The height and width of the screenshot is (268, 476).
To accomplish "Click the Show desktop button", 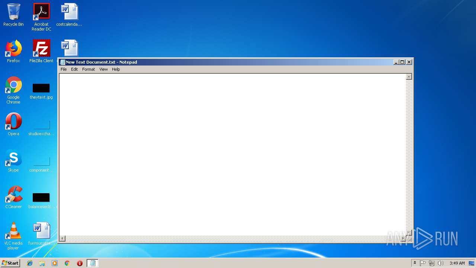I will pos(472,263).
